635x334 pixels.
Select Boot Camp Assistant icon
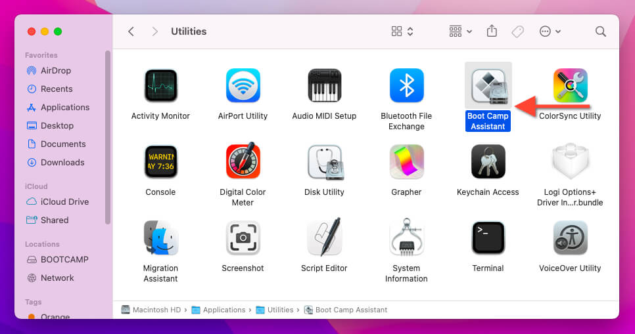(x=488, y=85)
